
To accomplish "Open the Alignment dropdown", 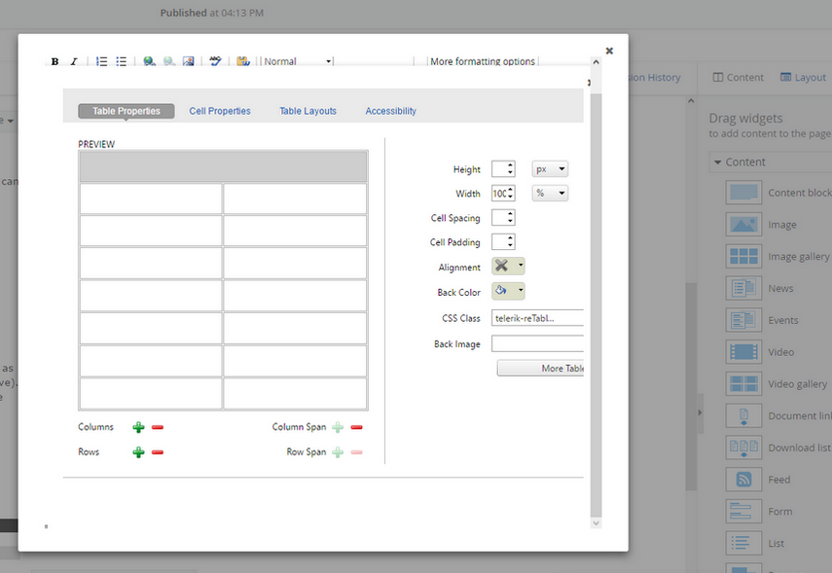I will coord(508,266).
